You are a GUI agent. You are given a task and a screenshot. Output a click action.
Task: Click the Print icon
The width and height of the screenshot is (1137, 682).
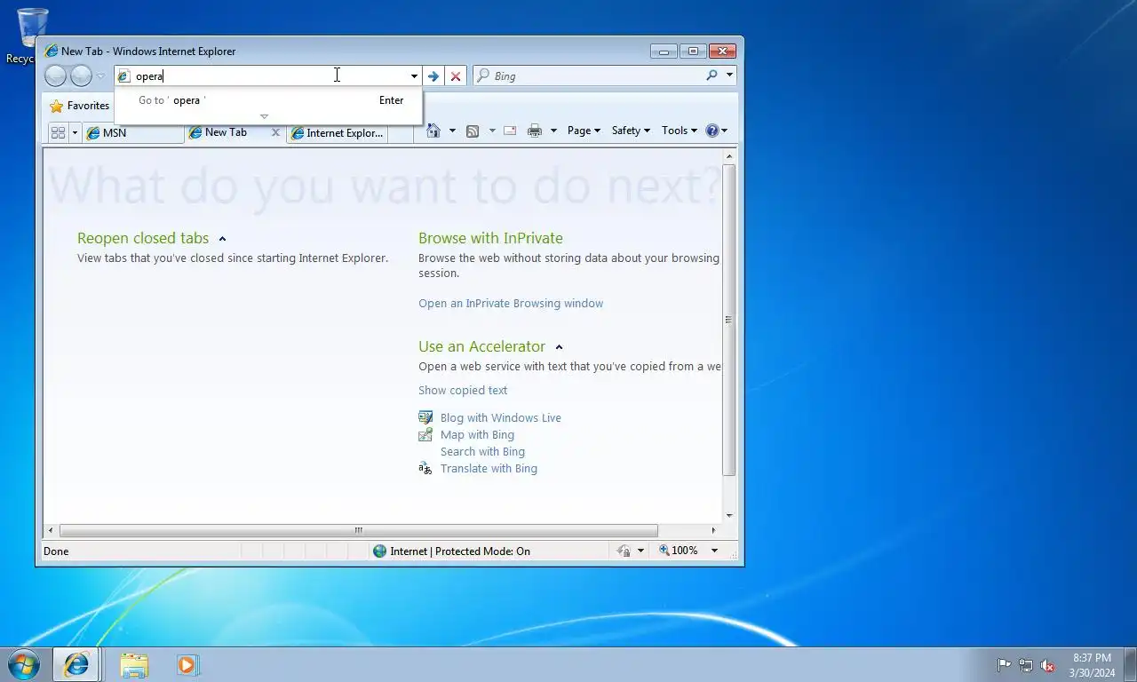[535, 131]
